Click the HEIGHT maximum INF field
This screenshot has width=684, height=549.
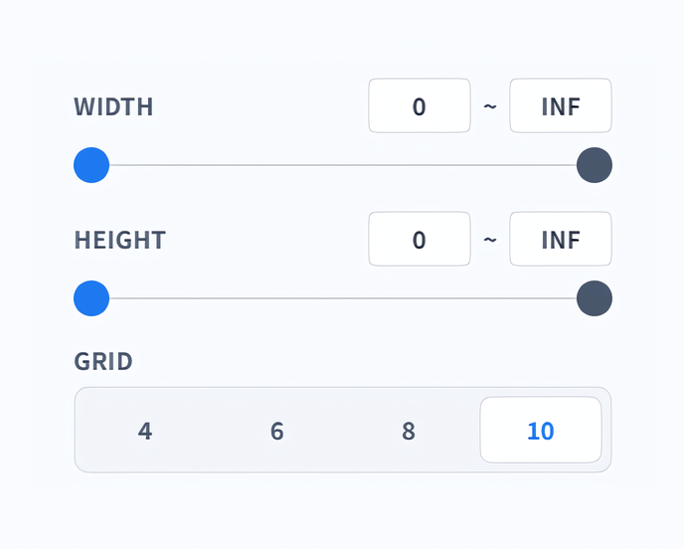pyautogui.click(x=560, y=240)
